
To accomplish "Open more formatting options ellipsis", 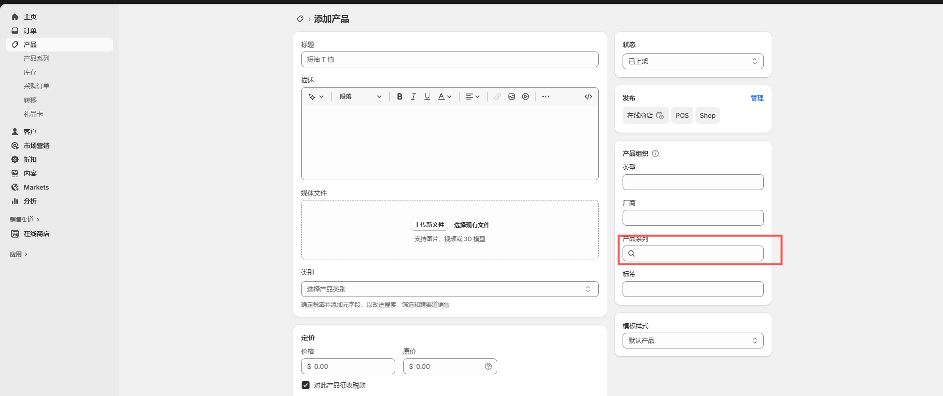I will (x=546, y=97).
